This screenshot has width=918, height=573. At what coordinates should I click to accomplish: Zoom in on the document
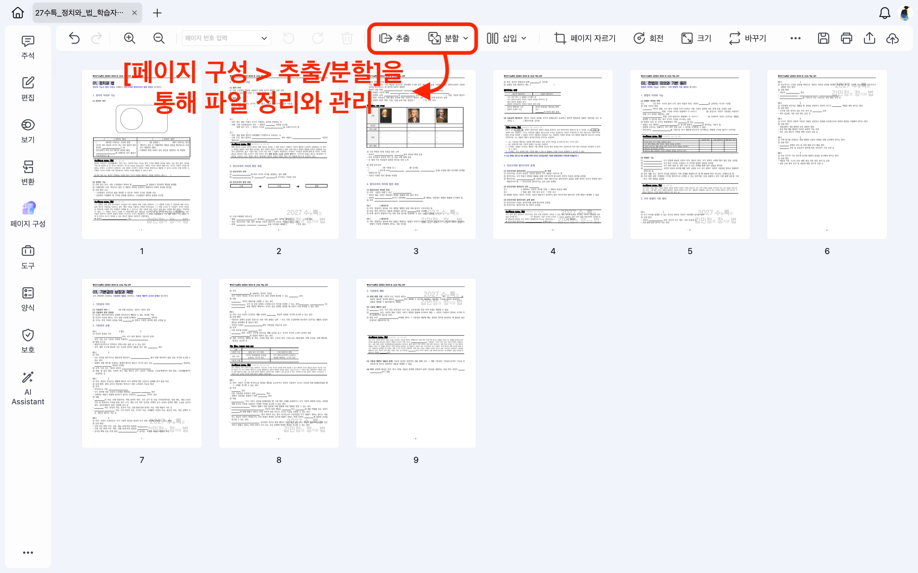click(x=129, y=38)
